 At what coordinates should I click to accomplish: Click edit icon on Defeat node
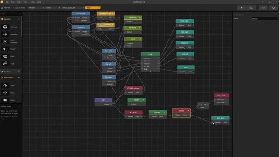188,111
